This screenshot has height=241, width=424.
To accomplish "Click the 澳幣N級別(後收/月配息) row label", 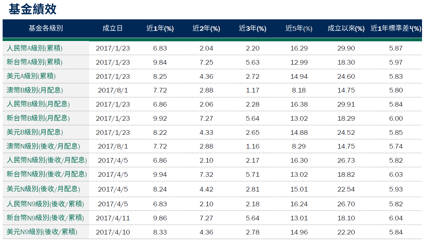I will [x=43, y=146].
